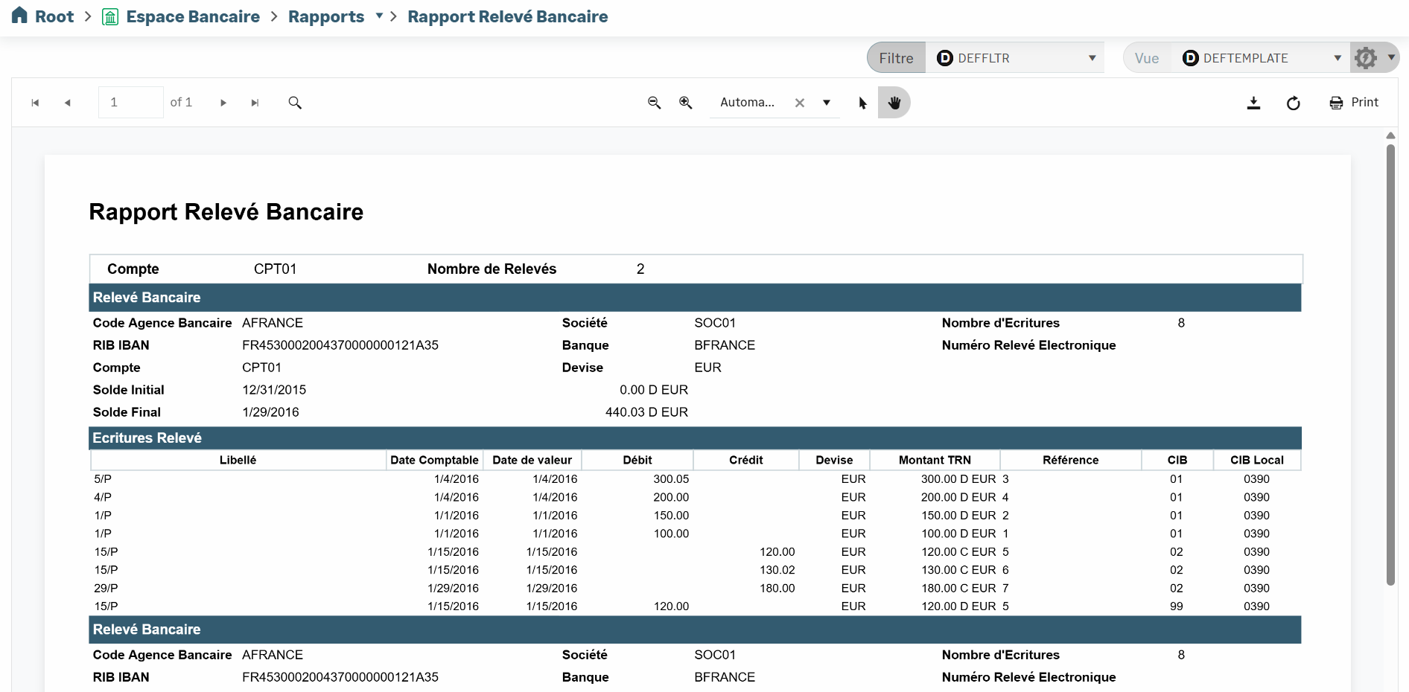This screenshot has height=692, width=1409.
Task: Navigate to Espace Bancaire breadcrumb link
Action: point(193,16)
